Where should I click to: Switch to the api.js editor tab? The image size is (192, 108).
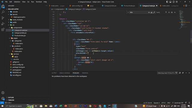[91, 6]
